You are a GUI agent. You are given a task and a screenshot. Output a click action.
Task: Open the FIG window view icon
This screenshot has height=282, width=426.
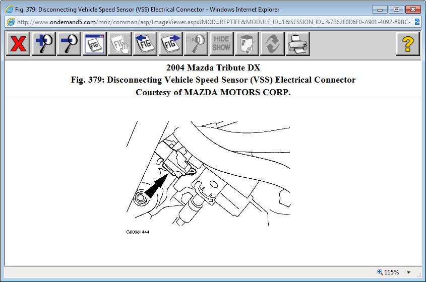95,43
